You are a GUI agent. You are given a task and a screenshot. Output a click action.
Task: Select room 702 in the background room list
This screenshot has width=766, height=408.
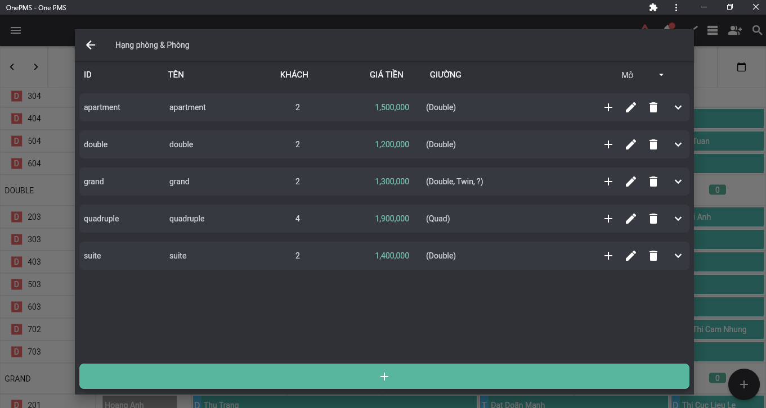tap(37, 329)
